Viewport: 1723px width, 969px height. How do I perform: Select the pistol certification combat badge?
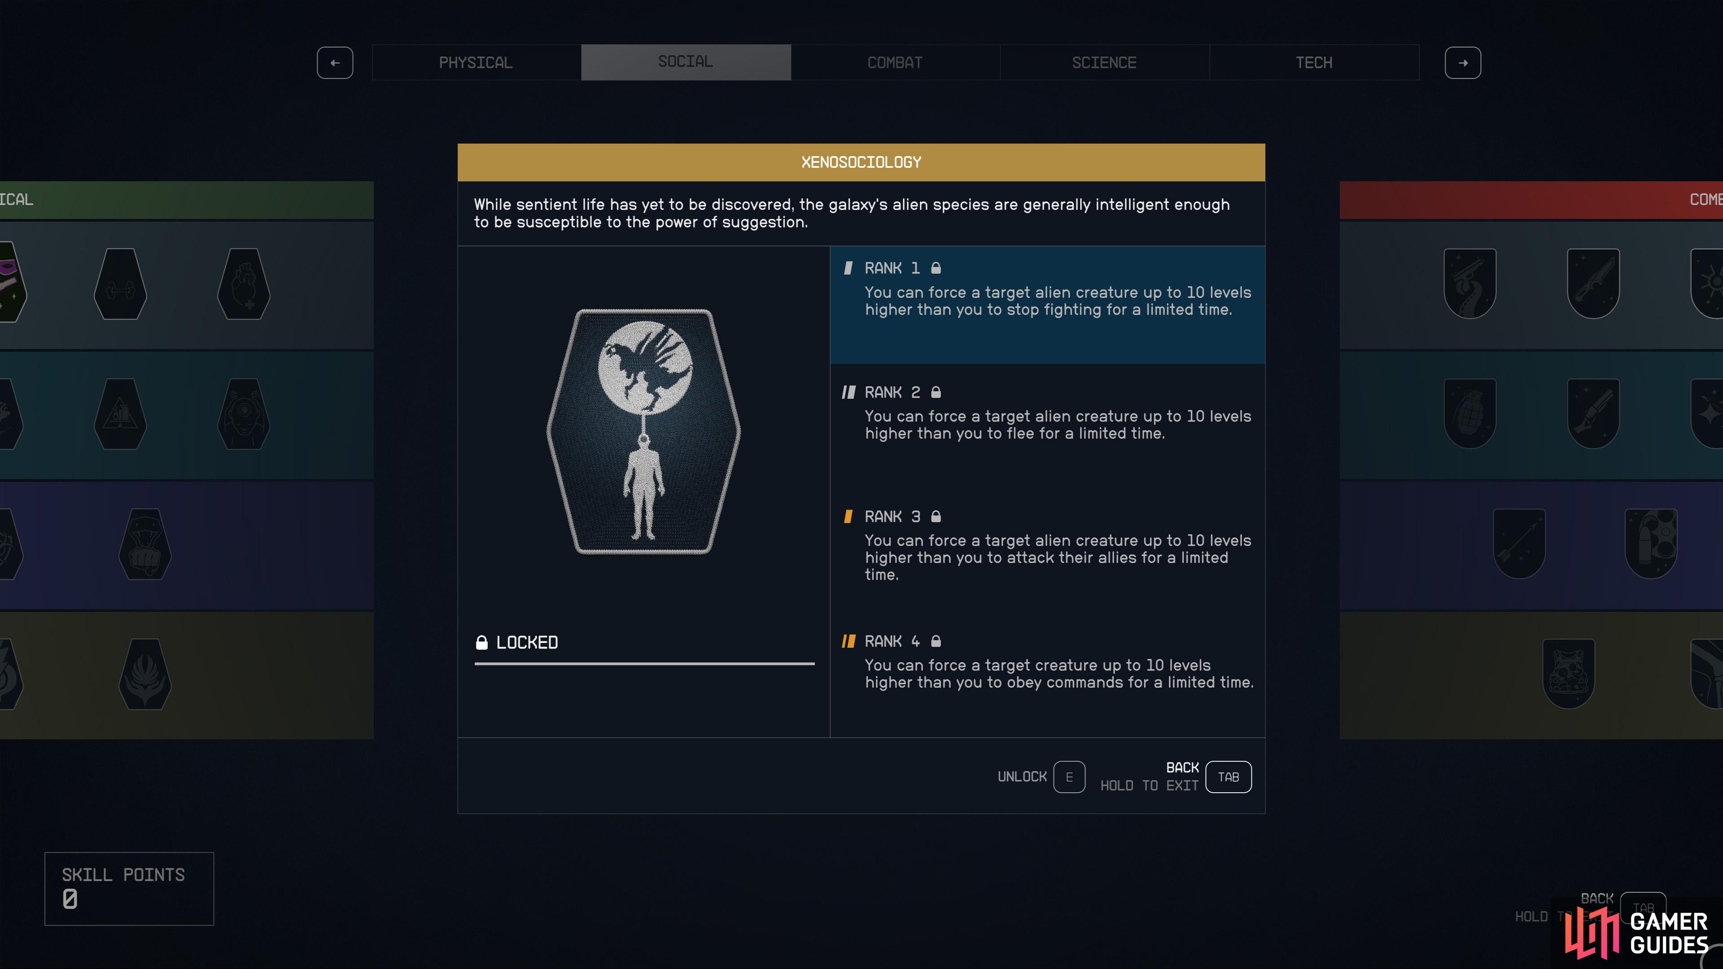pos(1470,284)
